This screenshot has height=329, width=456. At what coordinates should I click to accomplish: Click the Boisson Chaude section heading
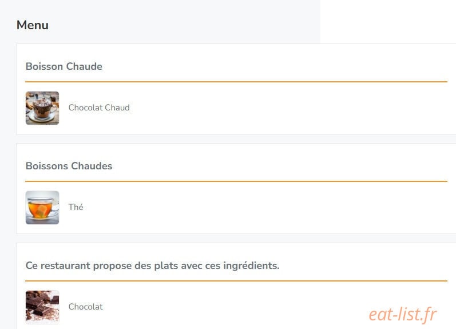tap(64, 66)
